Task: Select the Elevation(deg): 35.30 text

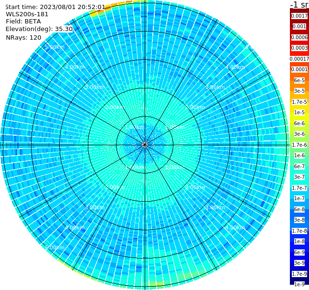Action: 39,29
